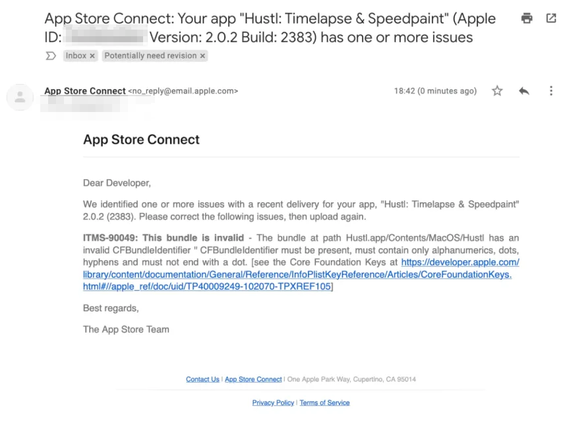Click the sender address no_reply@email.apple.com
The width and height of the screenshot is (567, 425).
coord(183,91)
